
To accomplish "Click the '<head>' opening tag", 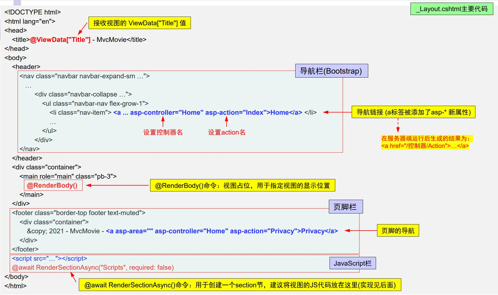I will (x=16, y=30).
